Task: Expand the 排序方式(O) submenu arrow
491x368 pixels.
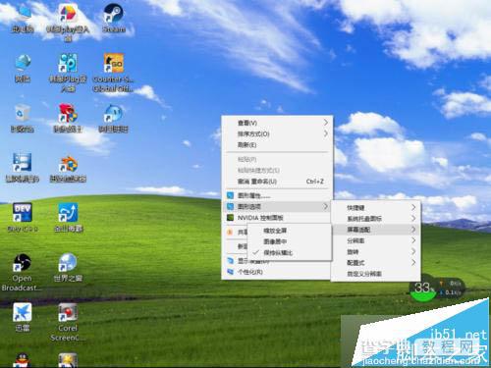Action: pyautogui.click(x=325, y=133)
